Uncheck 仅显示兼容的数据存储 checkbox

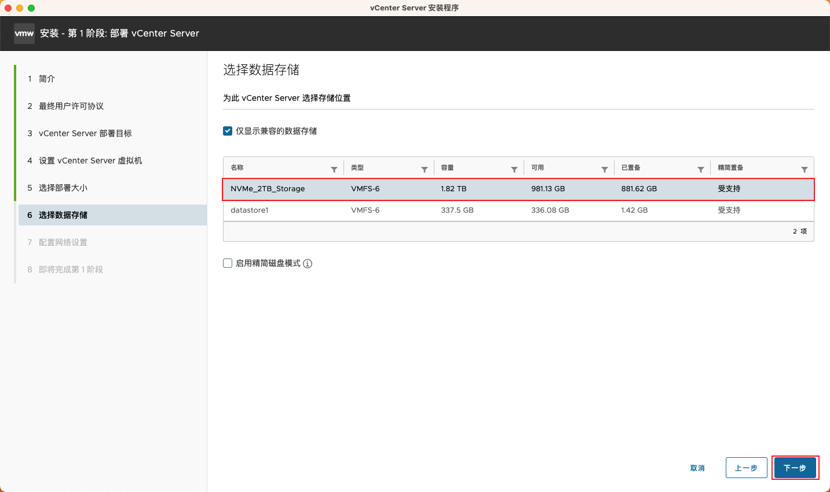click(228, 131)
